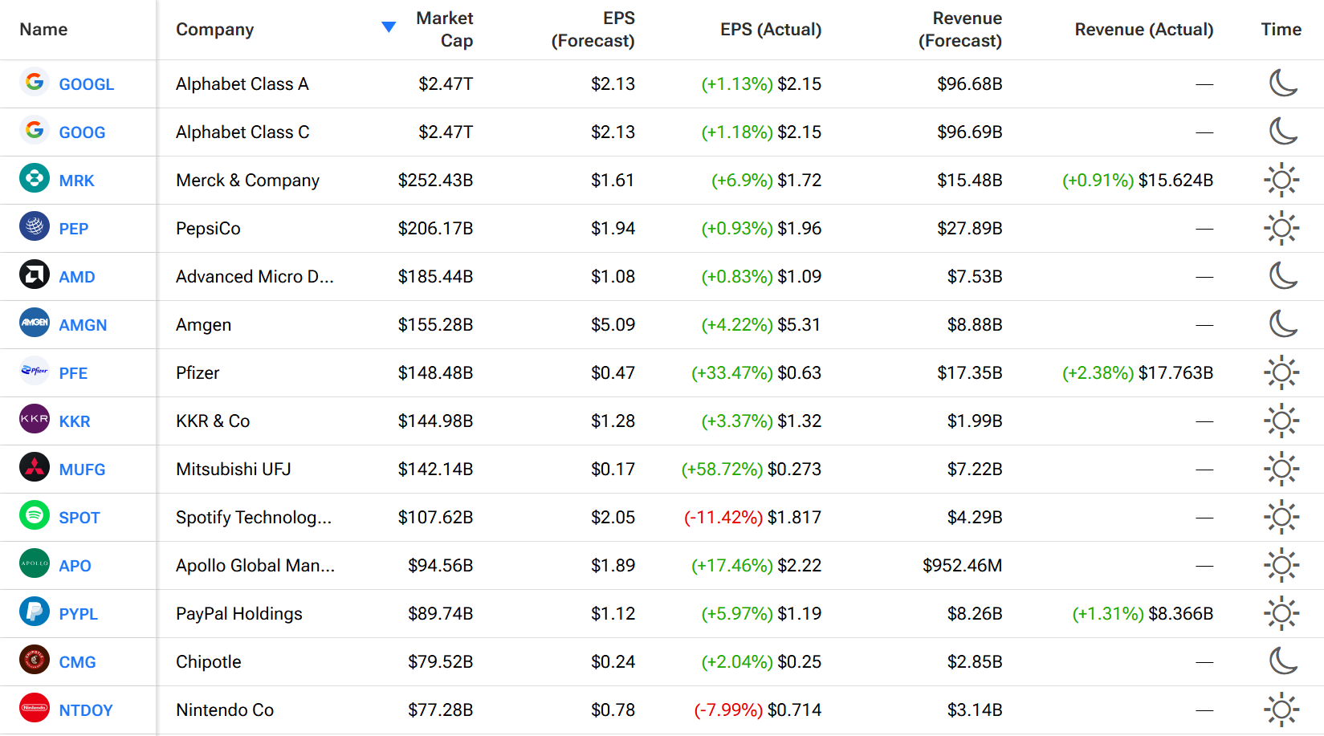1324x736 pixels.
Task: Click the sun time icon in KKR row
Action: click(x=1281, y=421)
